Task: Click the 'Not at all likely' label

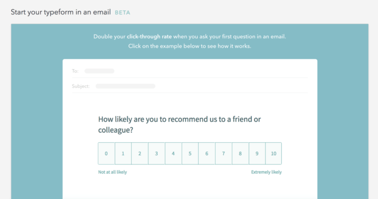Action: click(x=112, y=172)
